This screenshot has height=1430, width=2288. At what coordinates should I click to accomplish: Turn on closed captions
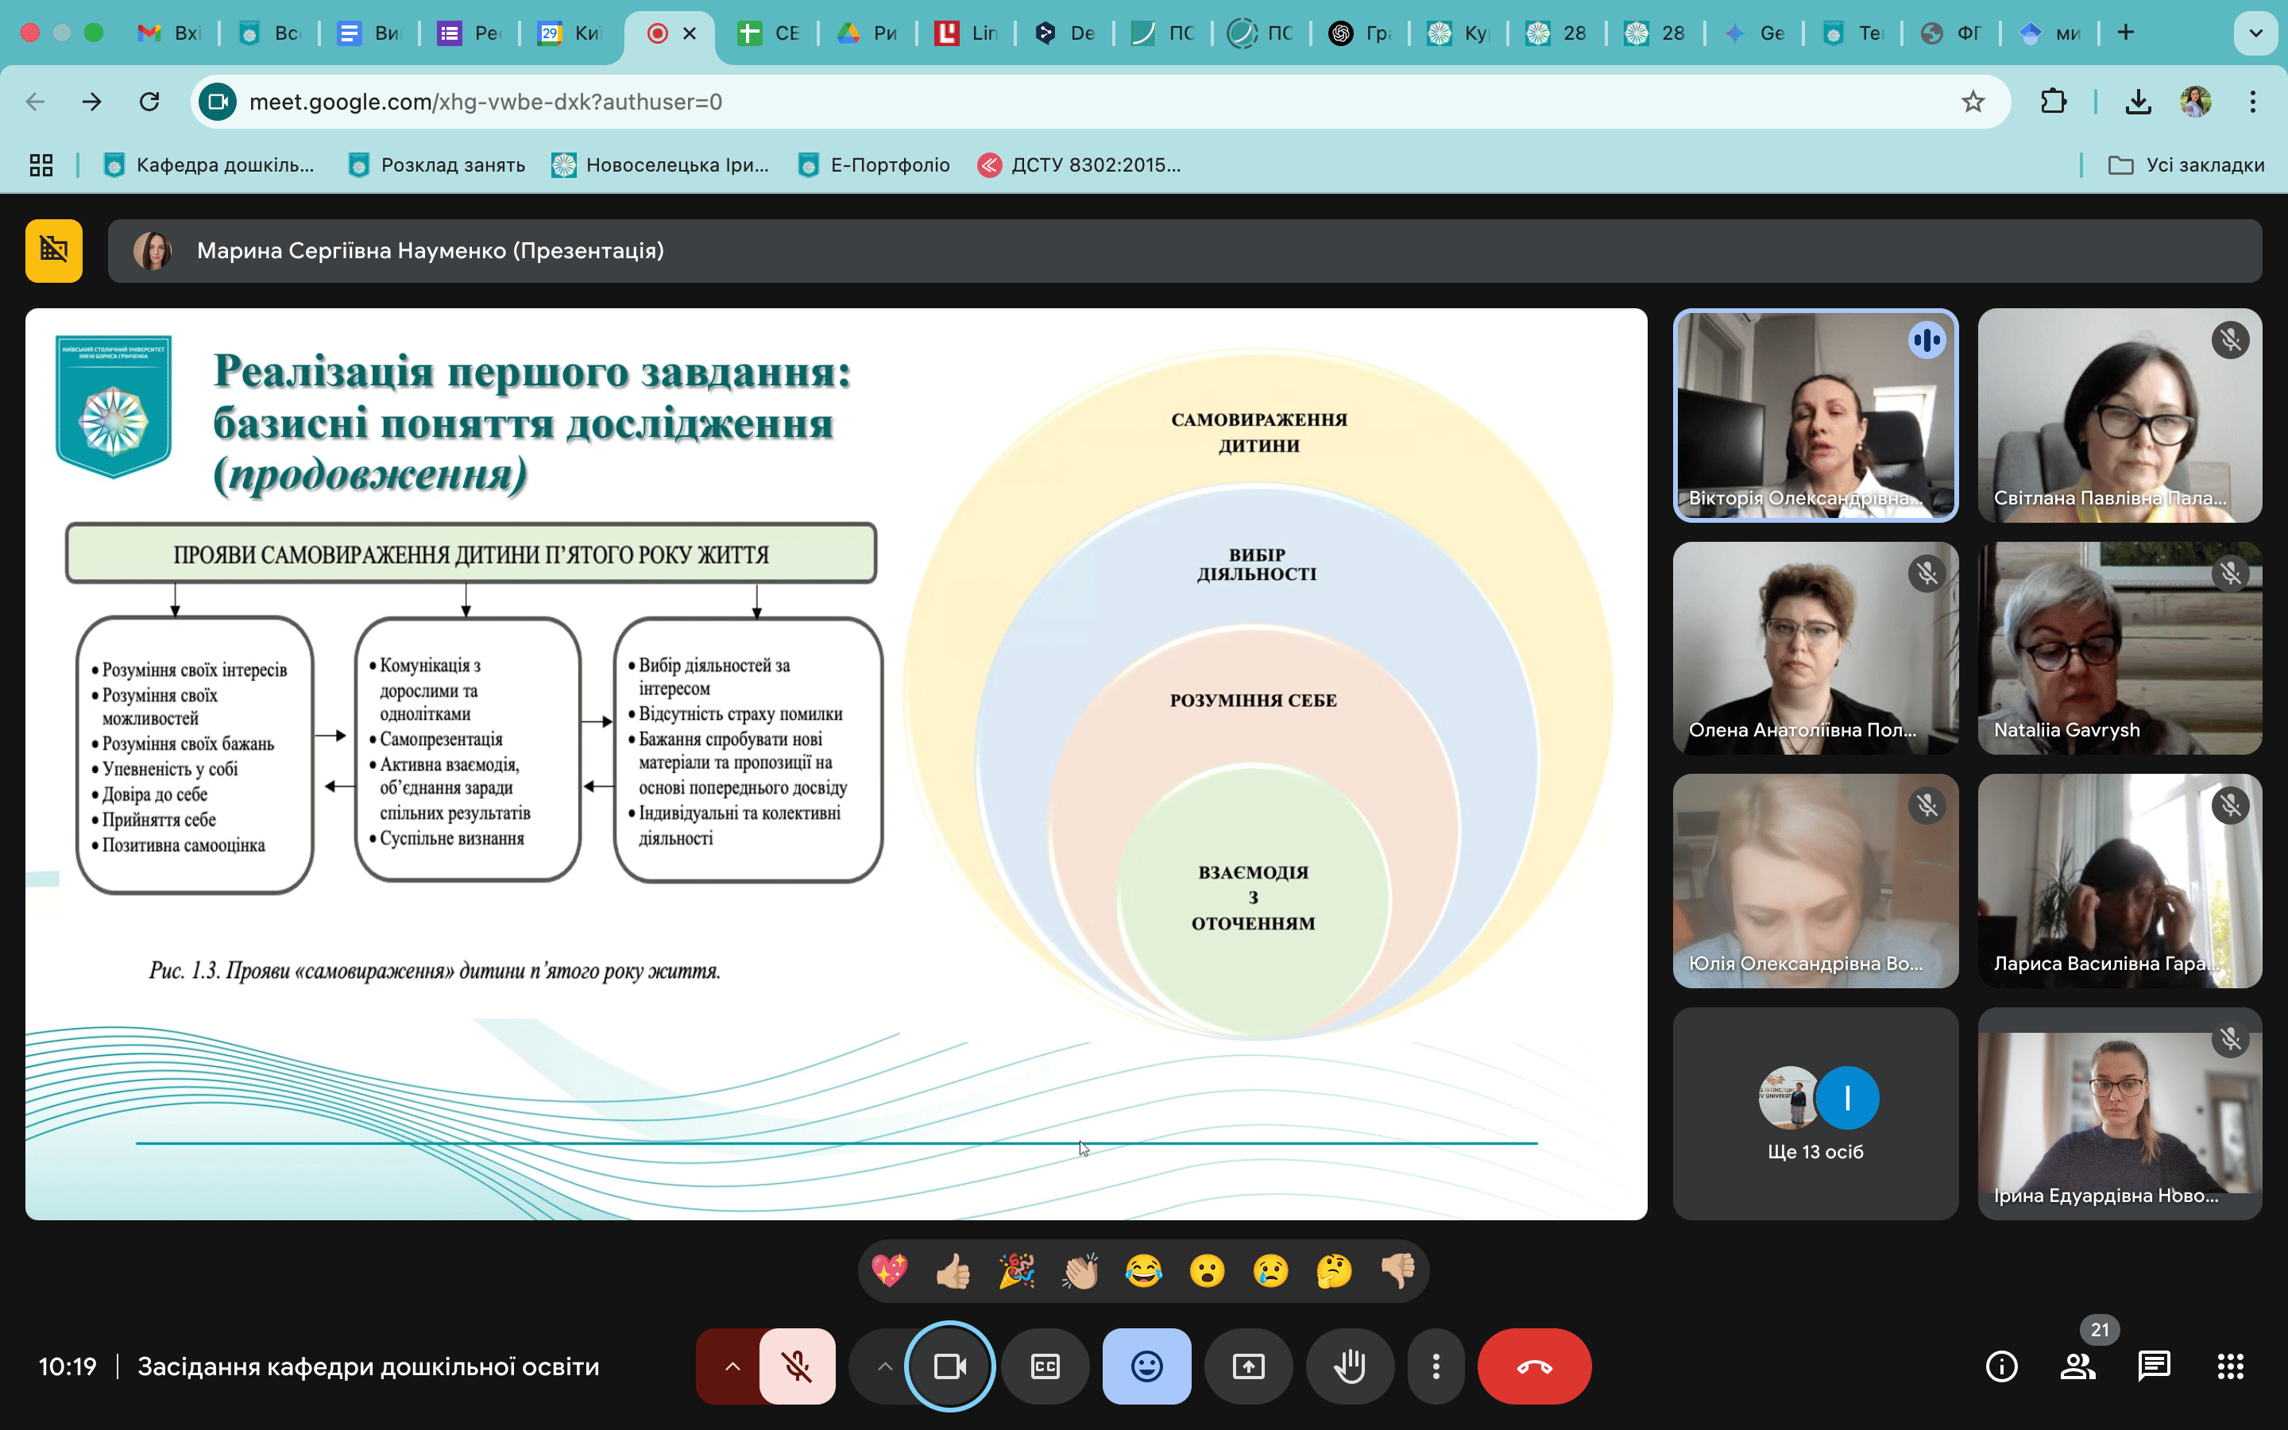click(1045, 1366)
